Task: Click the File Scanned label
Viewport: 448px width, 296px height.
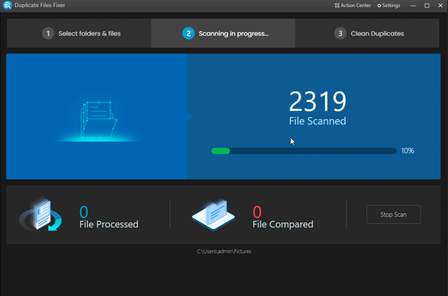Action: (318, 121)
